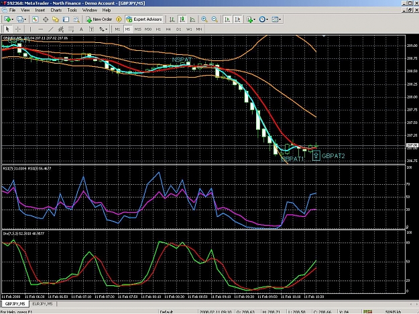Click the arrow object beside GBPAT2 label
Screen dimensions: 419x314
316,156
